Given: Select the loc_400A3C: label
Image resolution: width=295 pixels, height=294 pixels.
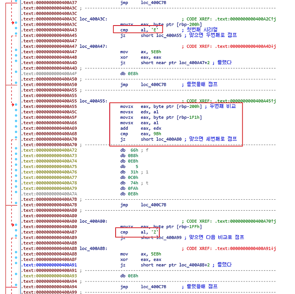Looking at the screenshot, I should coord(93,19).
